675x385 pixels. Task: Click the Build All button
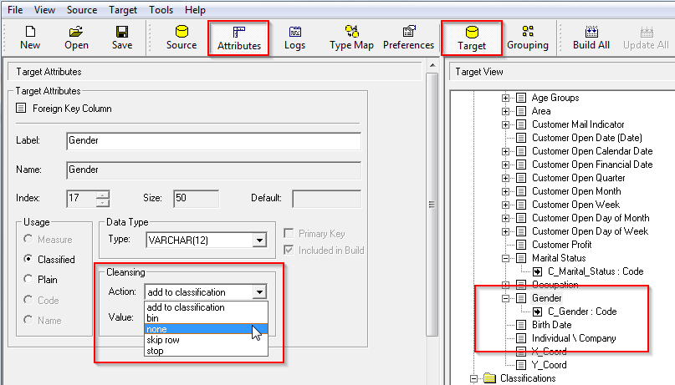click(591, 38)
